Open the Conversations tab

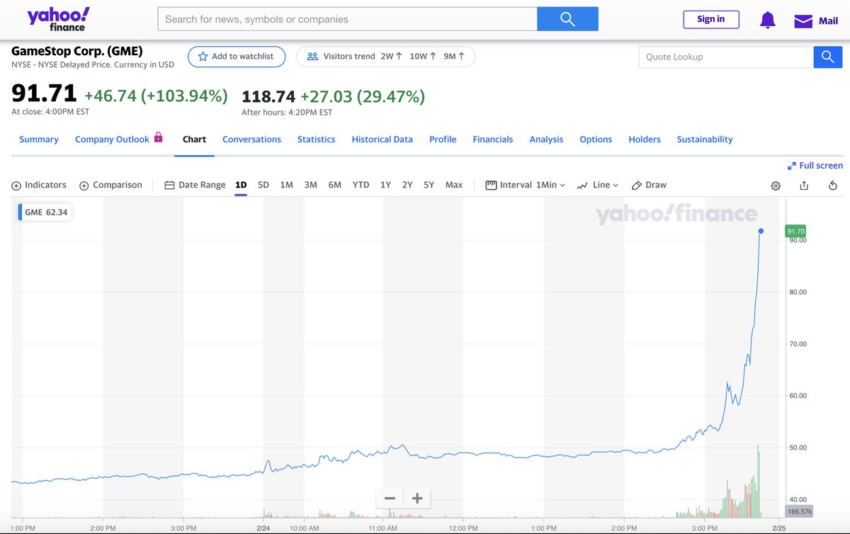(x=251, y=140)
